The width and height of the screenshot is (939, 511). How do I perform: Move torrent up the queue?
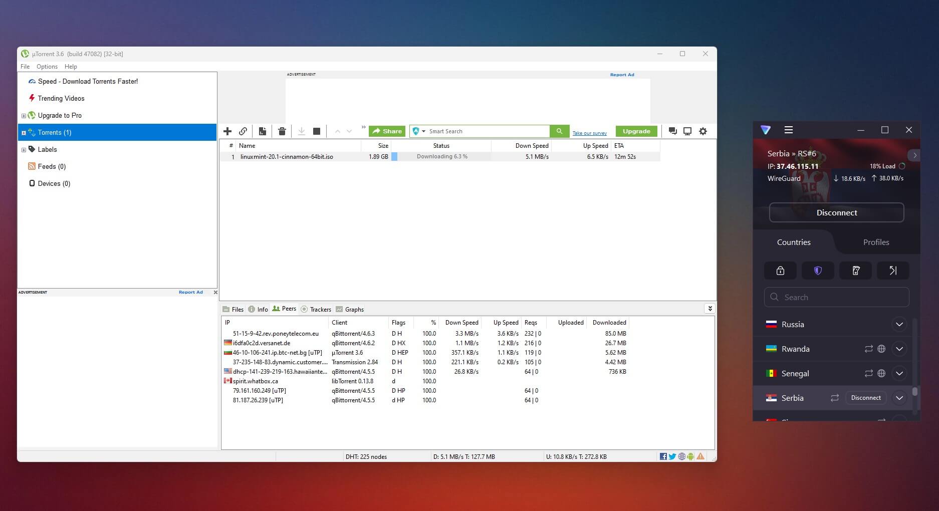[x=337, y=131]
